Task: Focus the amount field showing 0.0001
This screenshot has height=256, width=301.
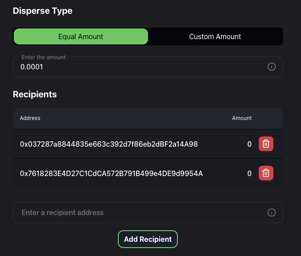Action: tap(133, 67)
